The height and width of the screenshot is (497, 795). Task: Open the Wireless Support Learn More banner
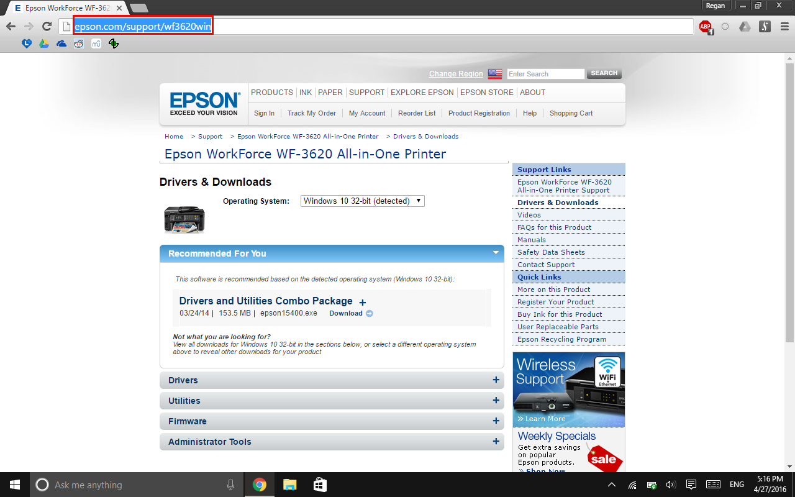pyautogui.click(x=569, y=390)
